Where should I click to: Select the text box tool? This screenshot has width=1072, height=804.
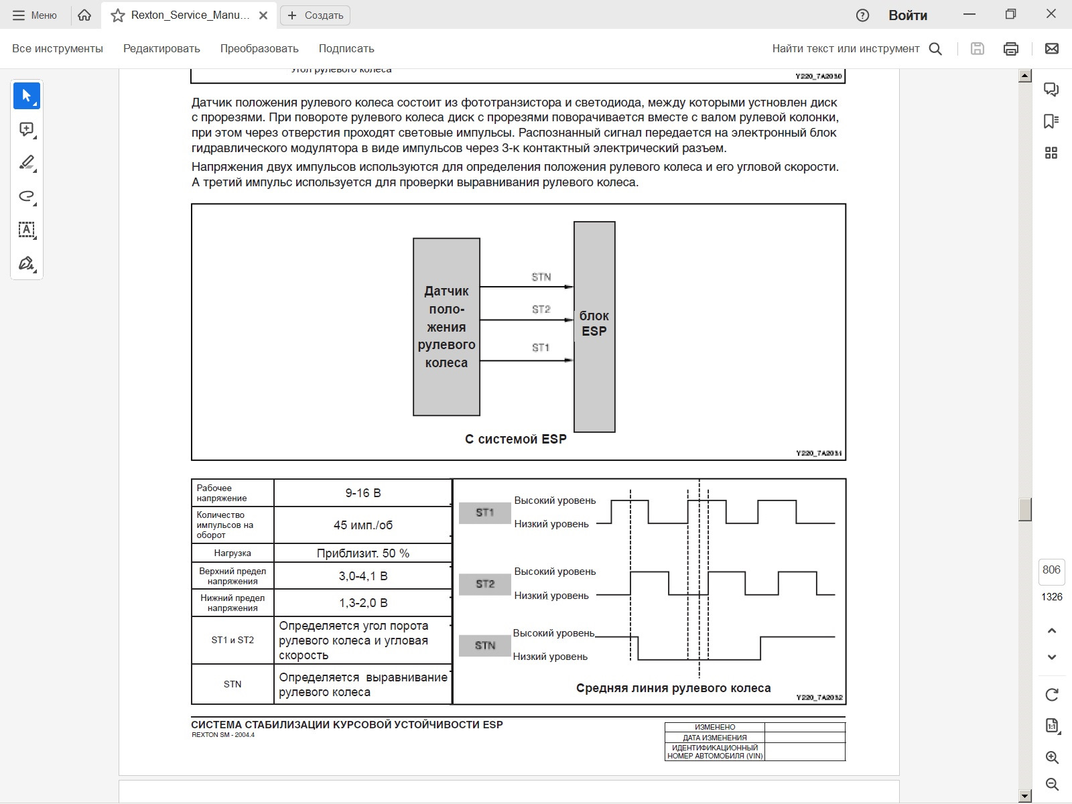[x=27, y=230]
